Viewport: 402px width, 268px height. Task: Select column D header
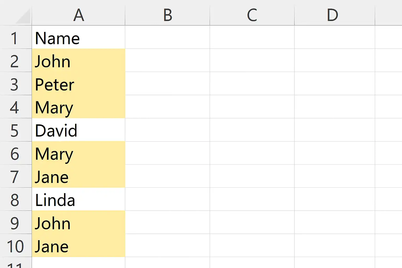click(x=332, y=15)
